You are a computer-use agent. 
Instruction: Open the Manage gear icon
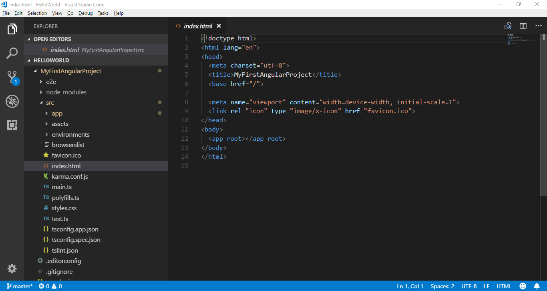coord(12,269)
